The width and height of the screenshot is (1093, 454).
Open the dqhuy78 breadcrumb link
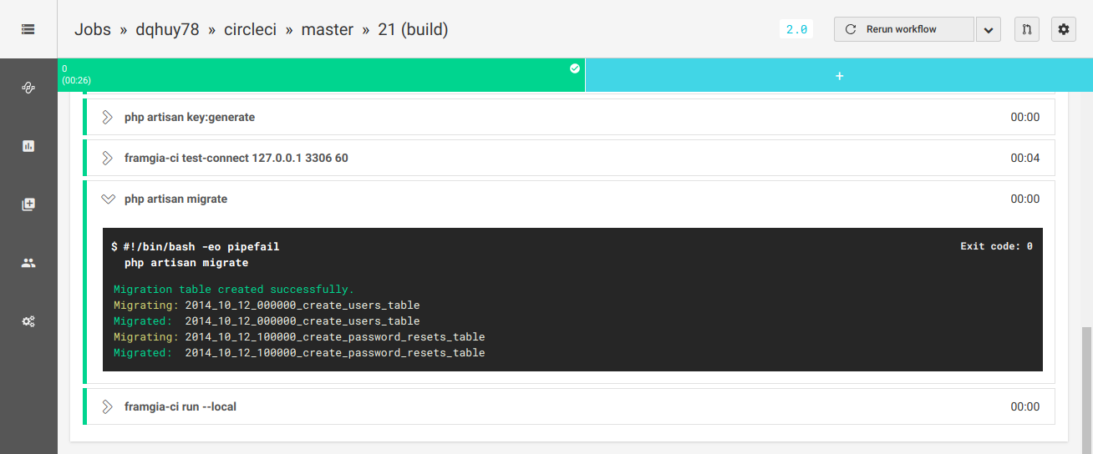pos(167,29)
